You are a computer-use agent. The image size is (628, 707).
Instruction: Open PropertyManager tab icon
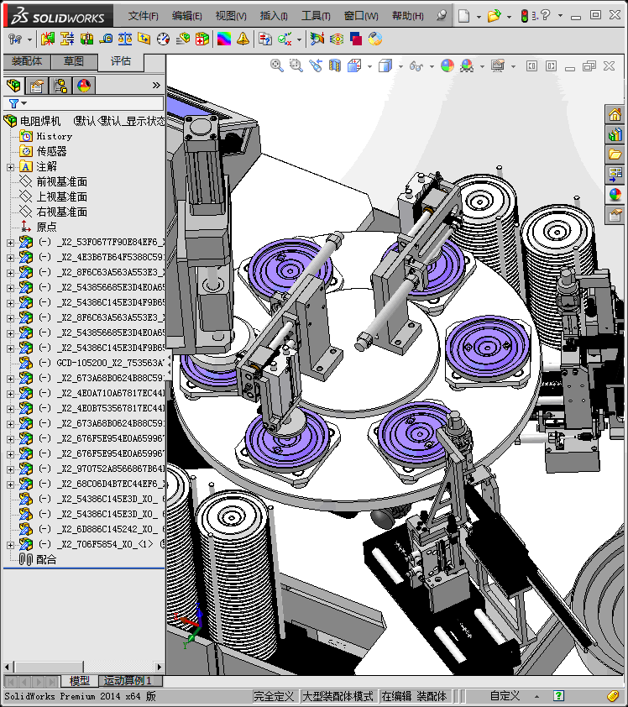coord(36,85)
